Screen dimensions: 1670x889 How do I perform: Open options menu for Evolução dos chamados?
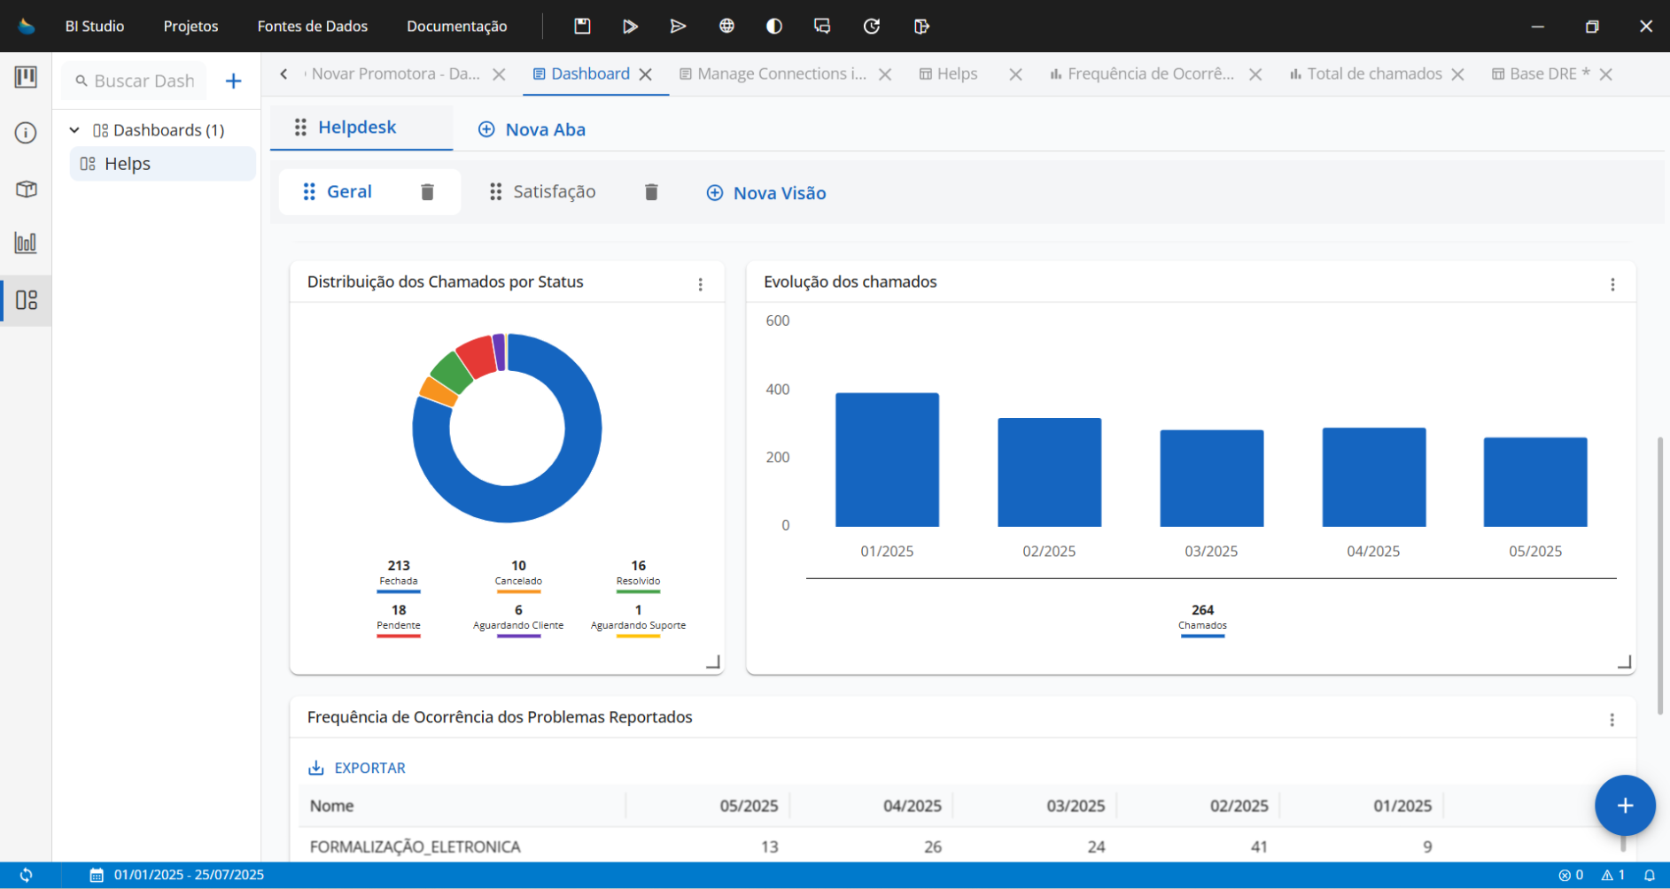tap(1612, 284)
